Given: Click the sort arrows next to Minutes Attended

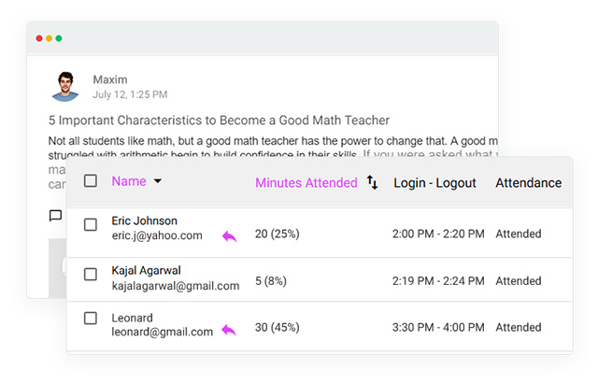Looking at the screenshot, I should tap(372, 182).
